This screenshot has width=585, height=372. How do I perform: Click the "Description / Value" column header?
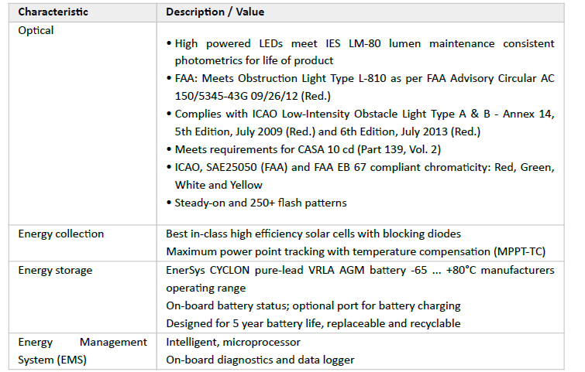(214, 12)
